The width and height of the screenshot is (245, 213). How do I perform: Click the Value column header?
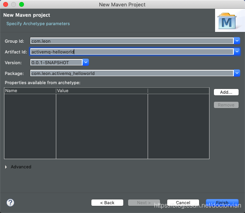[102, 91]
